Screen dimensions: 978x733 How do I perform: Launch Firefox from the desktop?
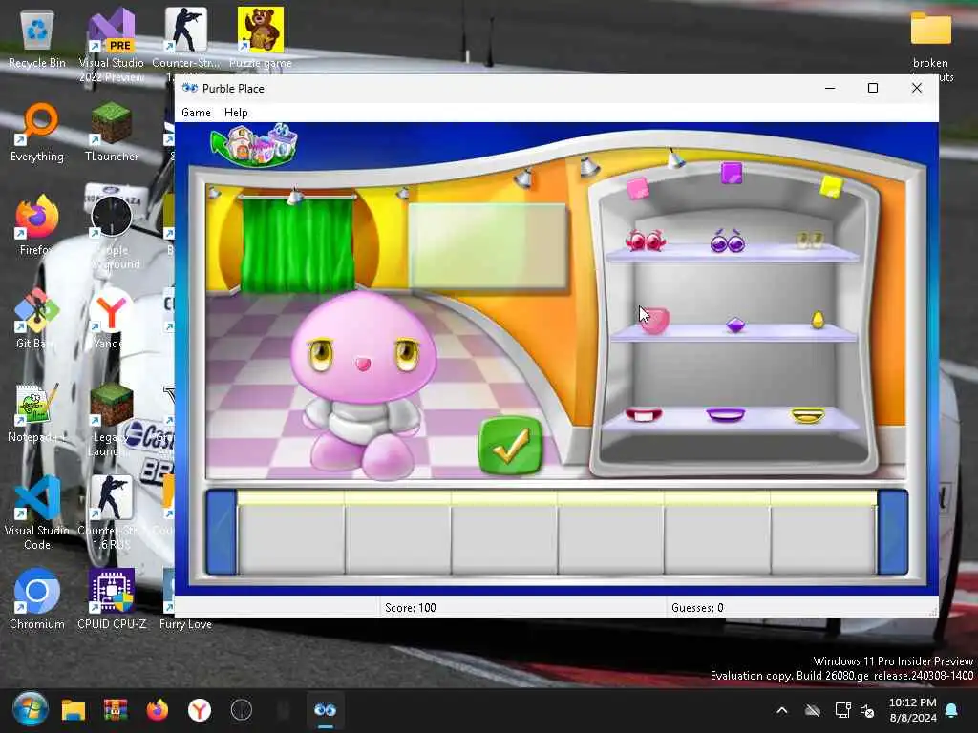click(x=37, y=225)
